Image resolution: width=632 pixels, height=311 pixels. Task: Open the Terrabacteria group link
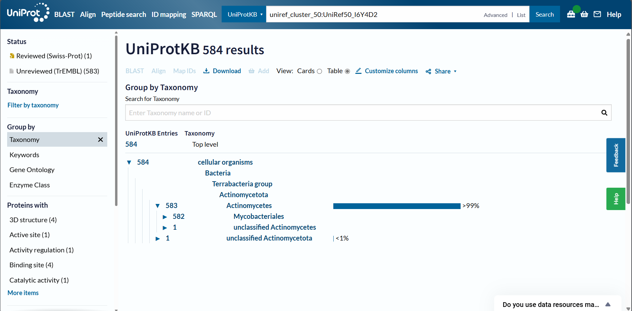(242, 184)
